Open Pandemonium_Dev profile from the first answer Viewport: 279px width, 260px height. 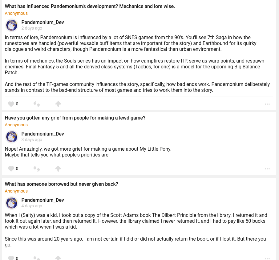click(x=42, y=22)
